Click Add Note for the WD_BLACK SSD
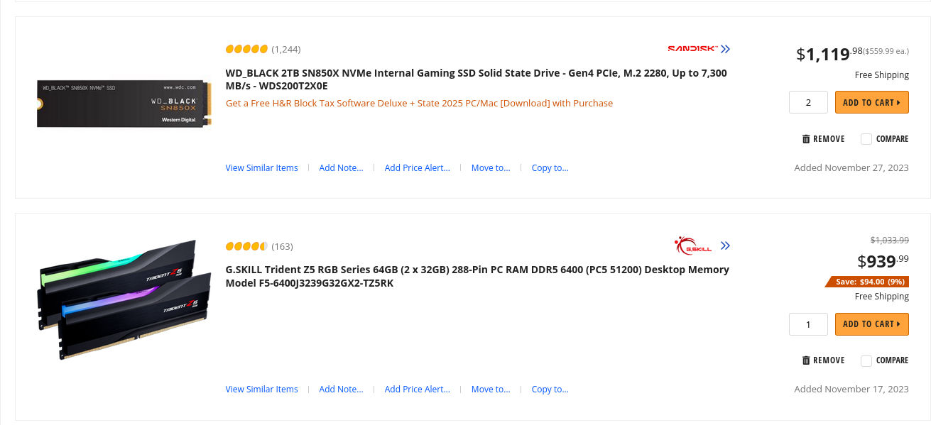931x425 pixels. tap(341, 167)
